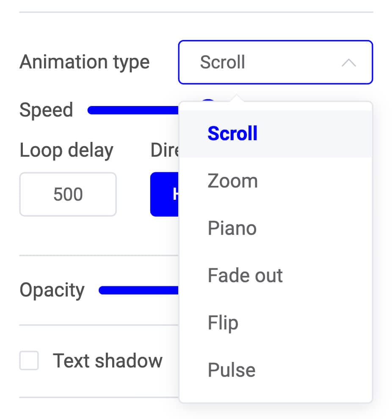Open the Animation type combo box
The height and width of the screenshot is (419, 392).
(x=275, y=63)
